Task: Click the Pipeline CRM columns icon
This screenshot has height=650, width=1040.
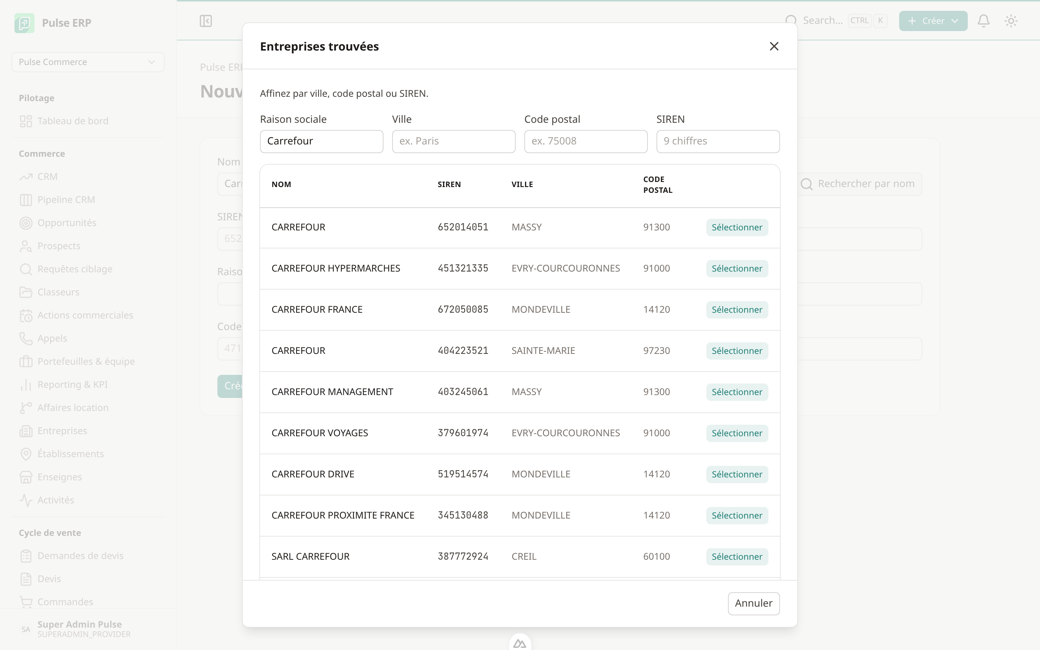Action: pos(26,200)
